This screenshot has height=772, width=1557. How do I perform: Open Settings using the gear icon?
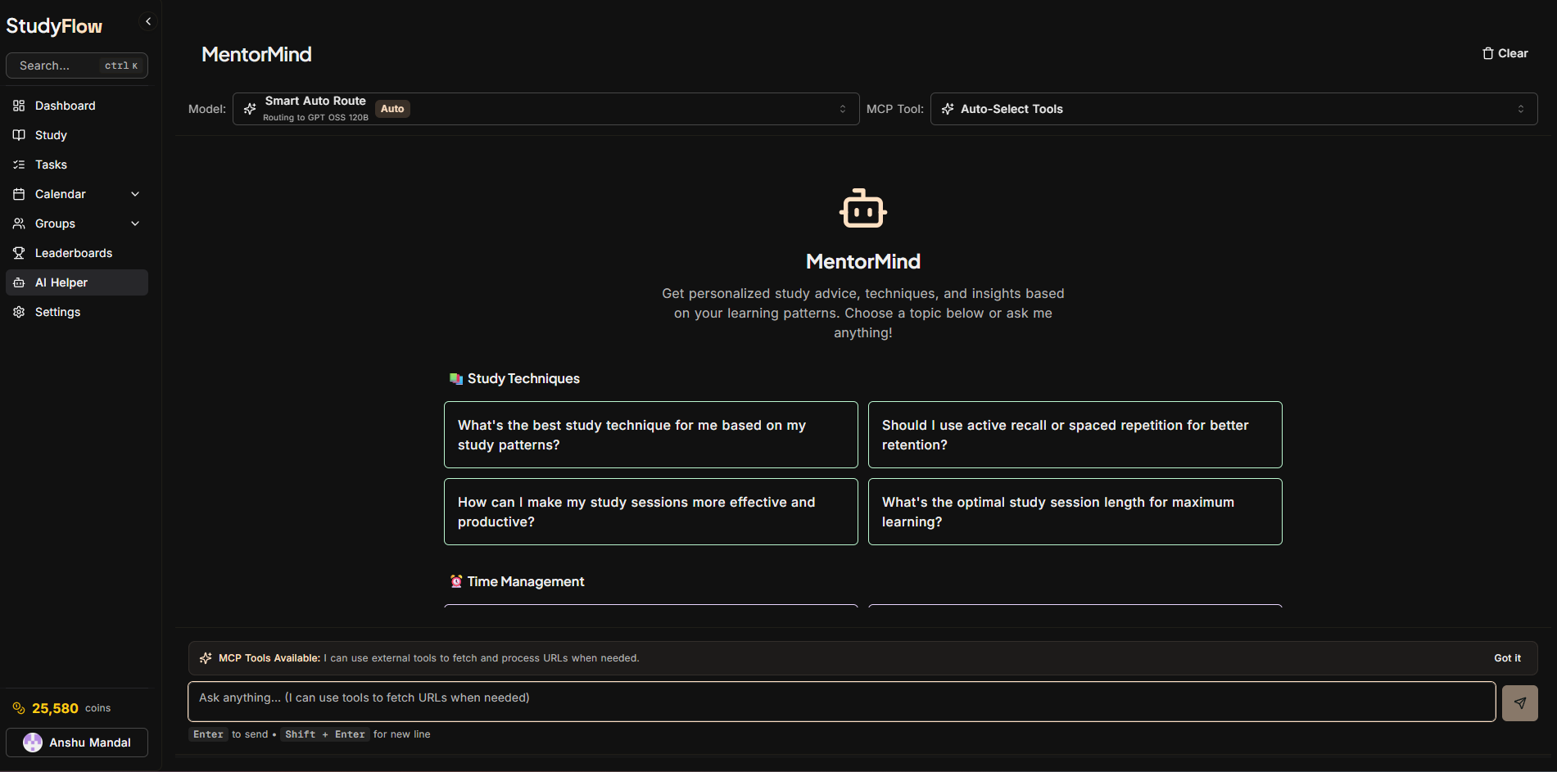[19, 311]
